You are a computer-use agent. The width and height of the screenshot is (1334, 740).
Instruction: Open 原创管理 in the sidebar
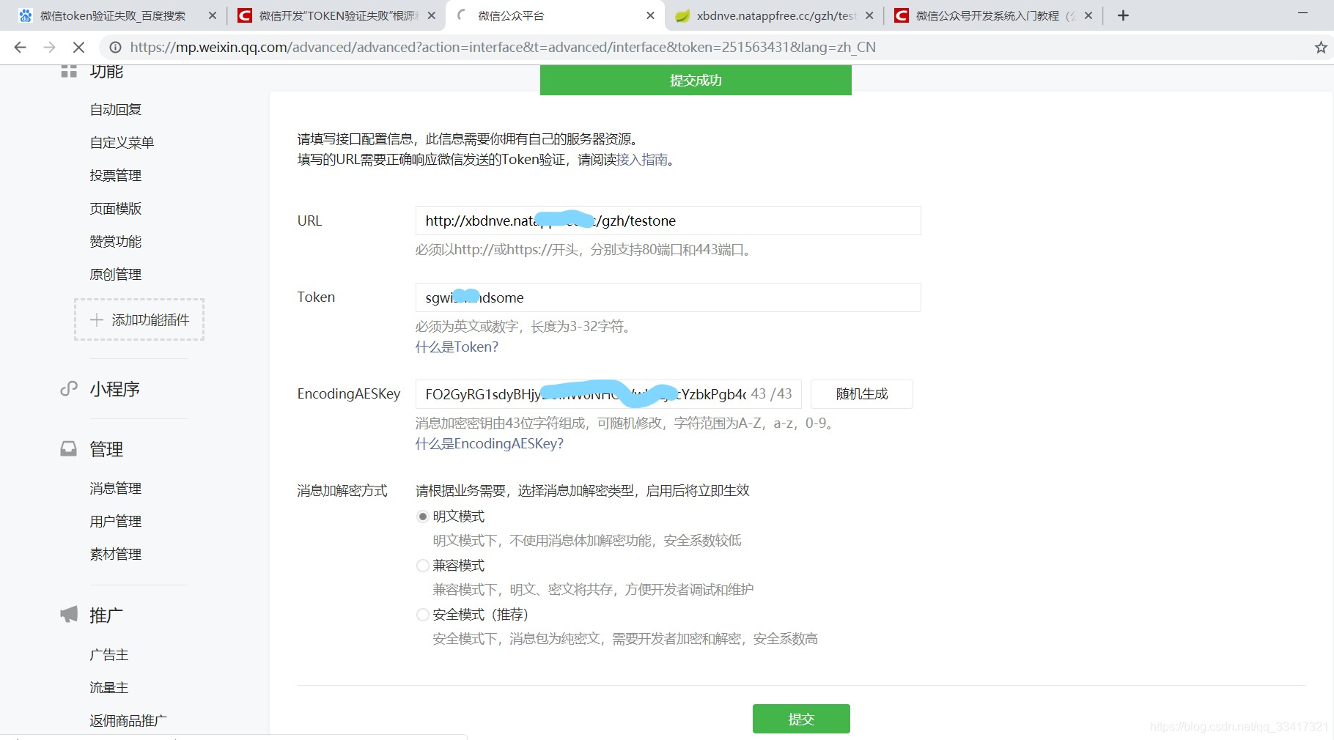(116, 275)
